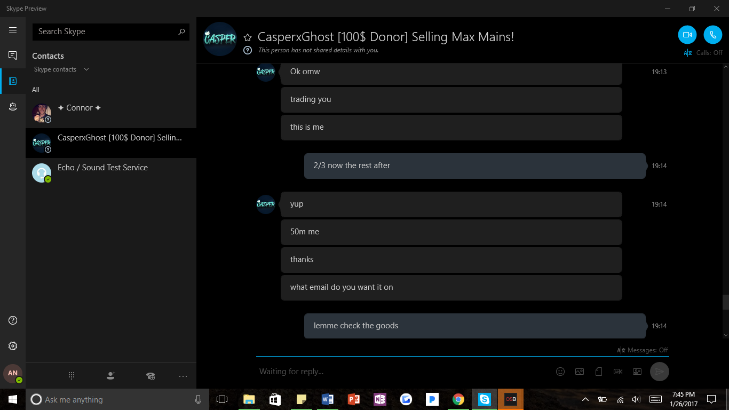The height and width of the screenshot is (410, 729).
Task: Click the "50m me" message
Action: pyautogui.click(x=451, y=232)
